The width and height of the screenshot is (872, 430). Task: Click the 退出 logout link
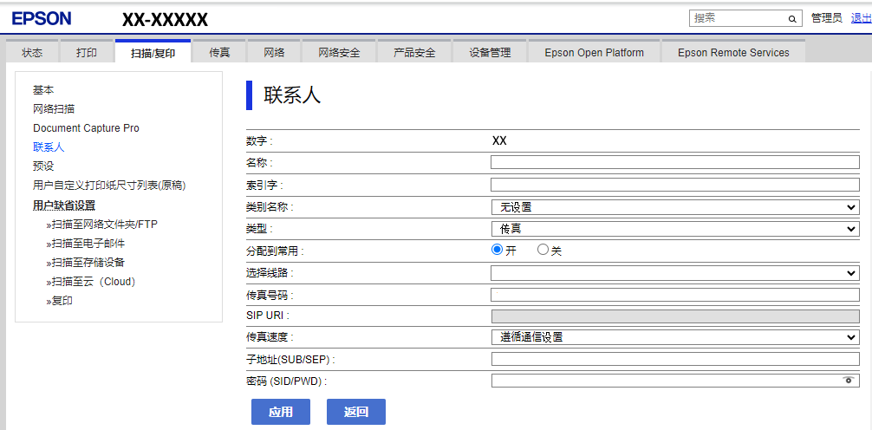click(x=861, y=18)
